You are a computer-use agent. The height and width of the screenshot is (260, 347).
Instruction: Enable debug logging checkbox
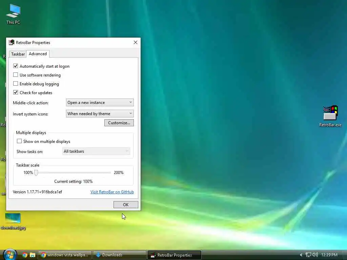pos(16,84)
